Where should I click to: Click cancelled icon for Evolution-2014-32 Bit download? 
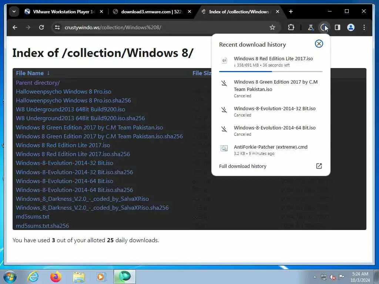coord(224,110)
